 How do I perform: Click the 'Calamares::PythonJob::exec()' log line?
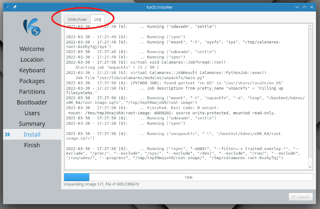166,73
